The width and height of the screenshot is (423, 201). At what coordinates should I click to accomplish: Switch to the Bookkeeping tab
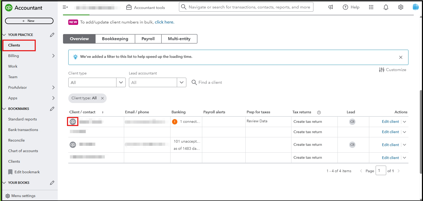115,39
